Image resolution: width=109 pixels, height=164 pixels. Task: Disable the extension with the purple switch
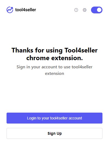[x=97, y=10]
